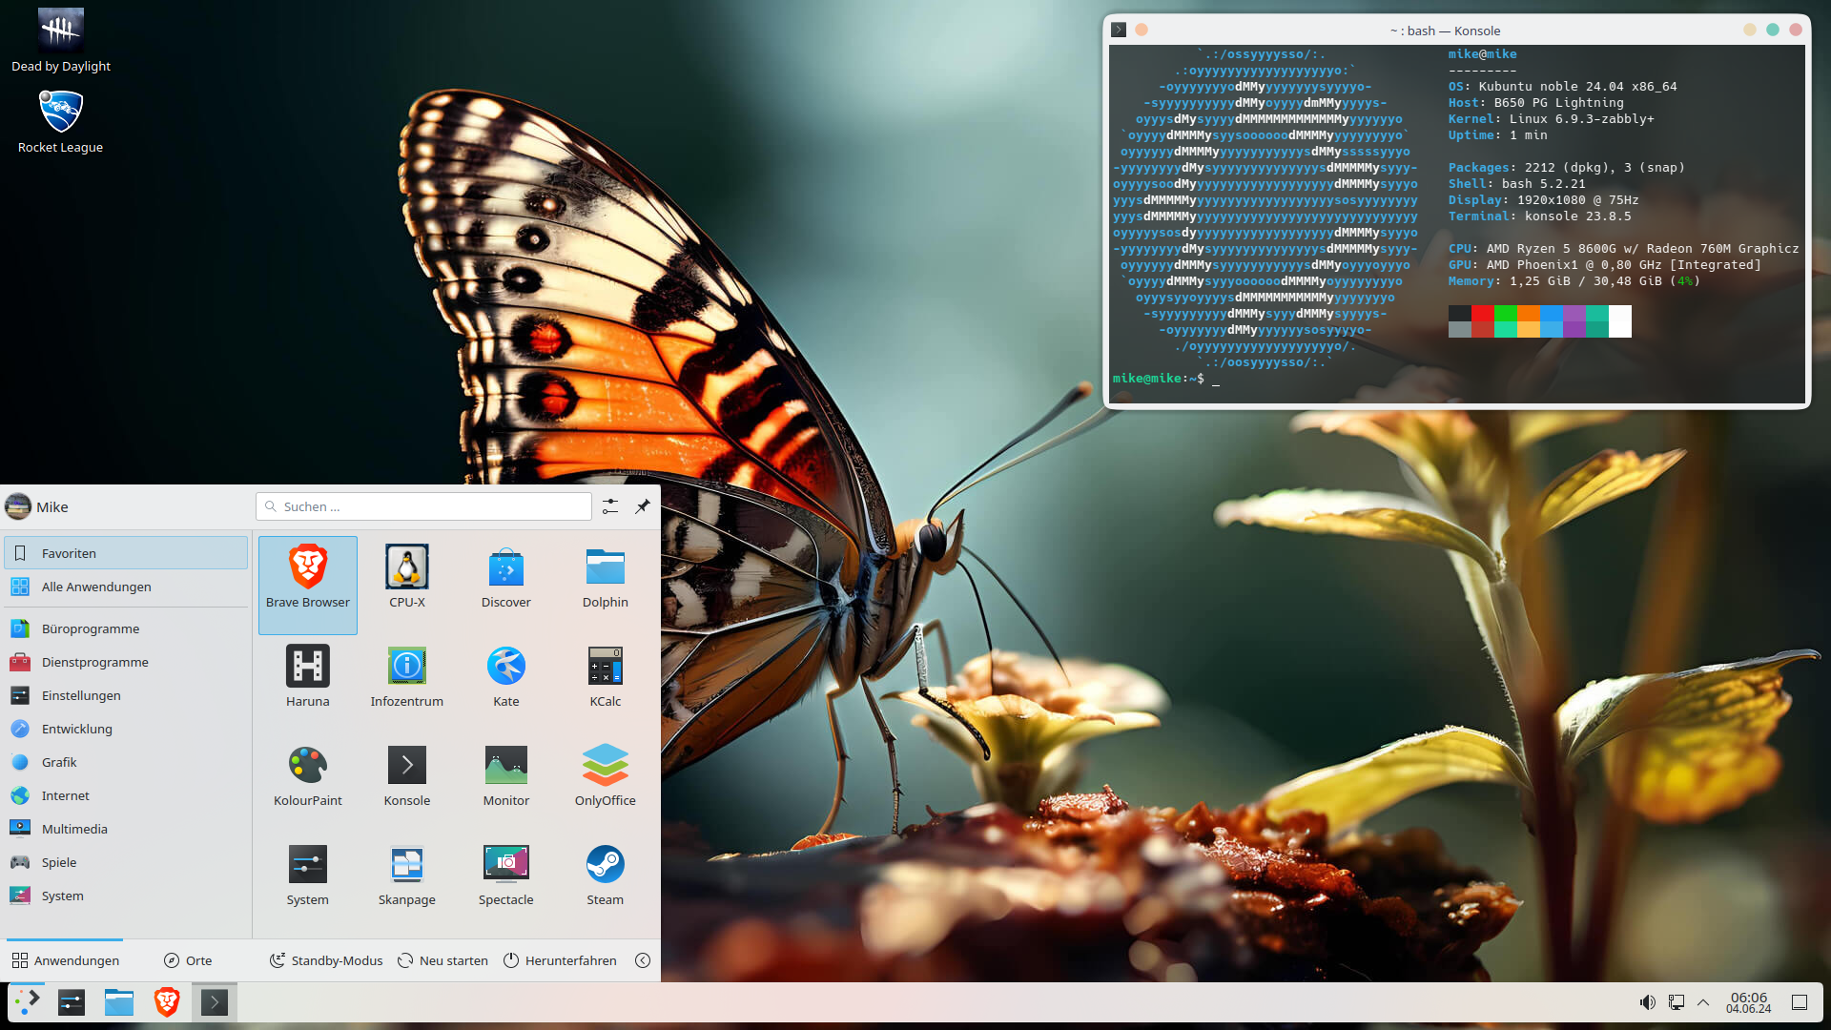Image resolution: width=1831 pixels, height=1030 pixels.
Task: Open the search filter options beside the search bar
Action: click(610, 506)
